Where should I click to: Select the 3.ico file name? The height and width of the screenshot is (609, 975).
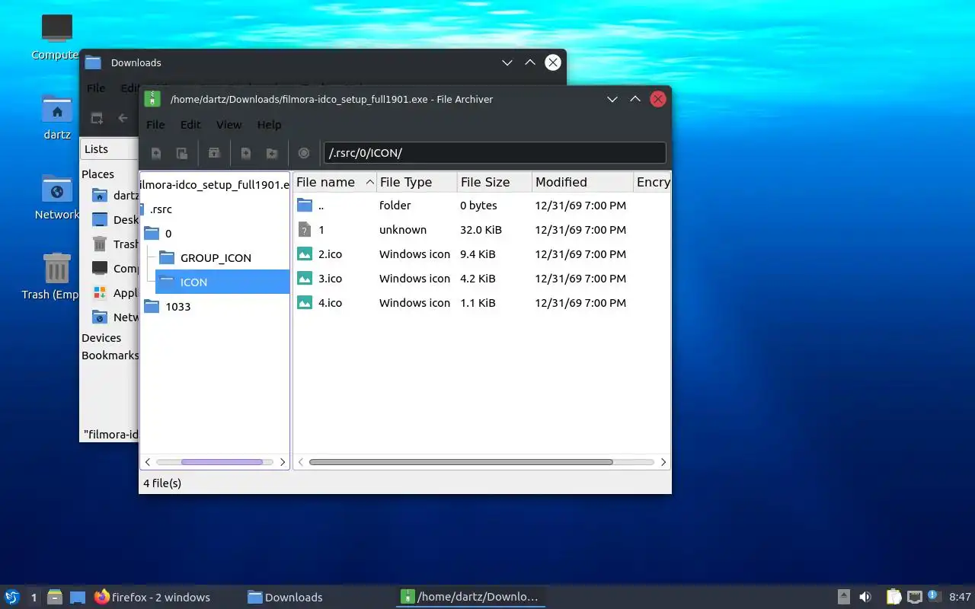point(330,278)
